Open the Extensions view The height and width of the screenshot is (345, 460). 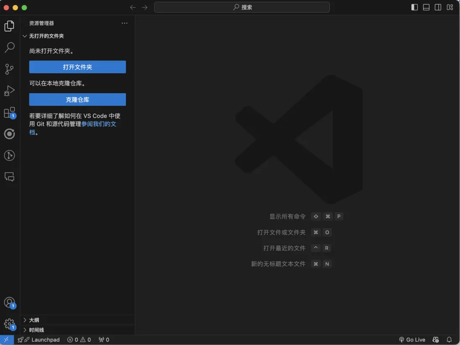[x=9, y=113]
